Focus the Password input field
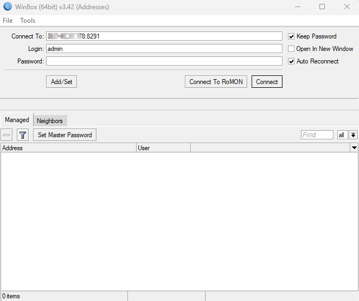 (x=164, y=61)
